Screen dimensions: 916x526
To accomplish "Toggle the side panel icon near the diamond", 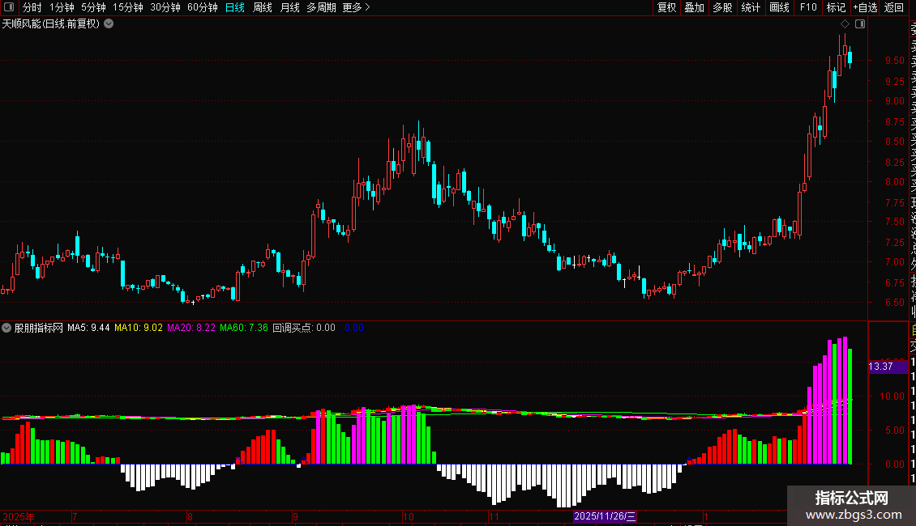I will pos(860,24).
